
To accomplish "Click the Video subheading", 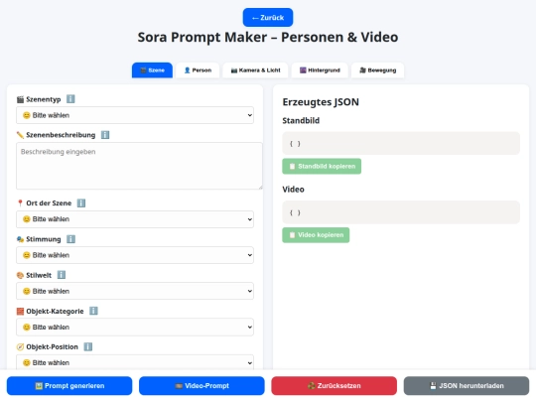I will pos(293,190).
